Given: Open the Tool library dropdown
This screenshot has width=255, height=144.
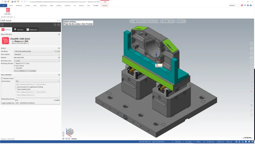Looking at the screenshot, I should 34,51.
